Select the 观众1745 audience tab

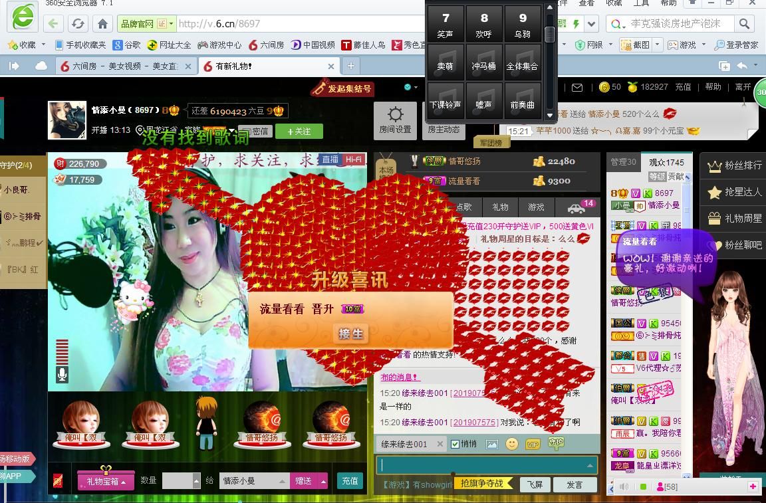(x=666, y=162)
